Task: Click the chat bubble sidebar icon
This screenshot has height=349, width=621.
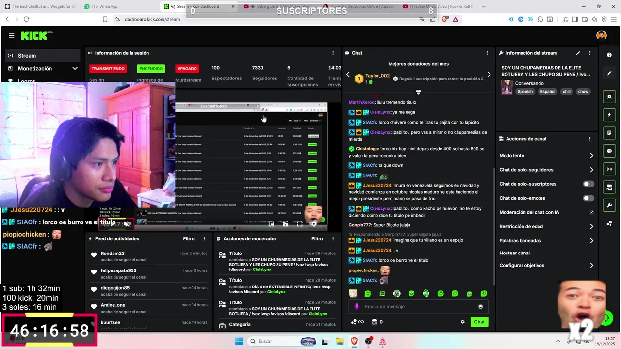Action: tap(609, 151)
